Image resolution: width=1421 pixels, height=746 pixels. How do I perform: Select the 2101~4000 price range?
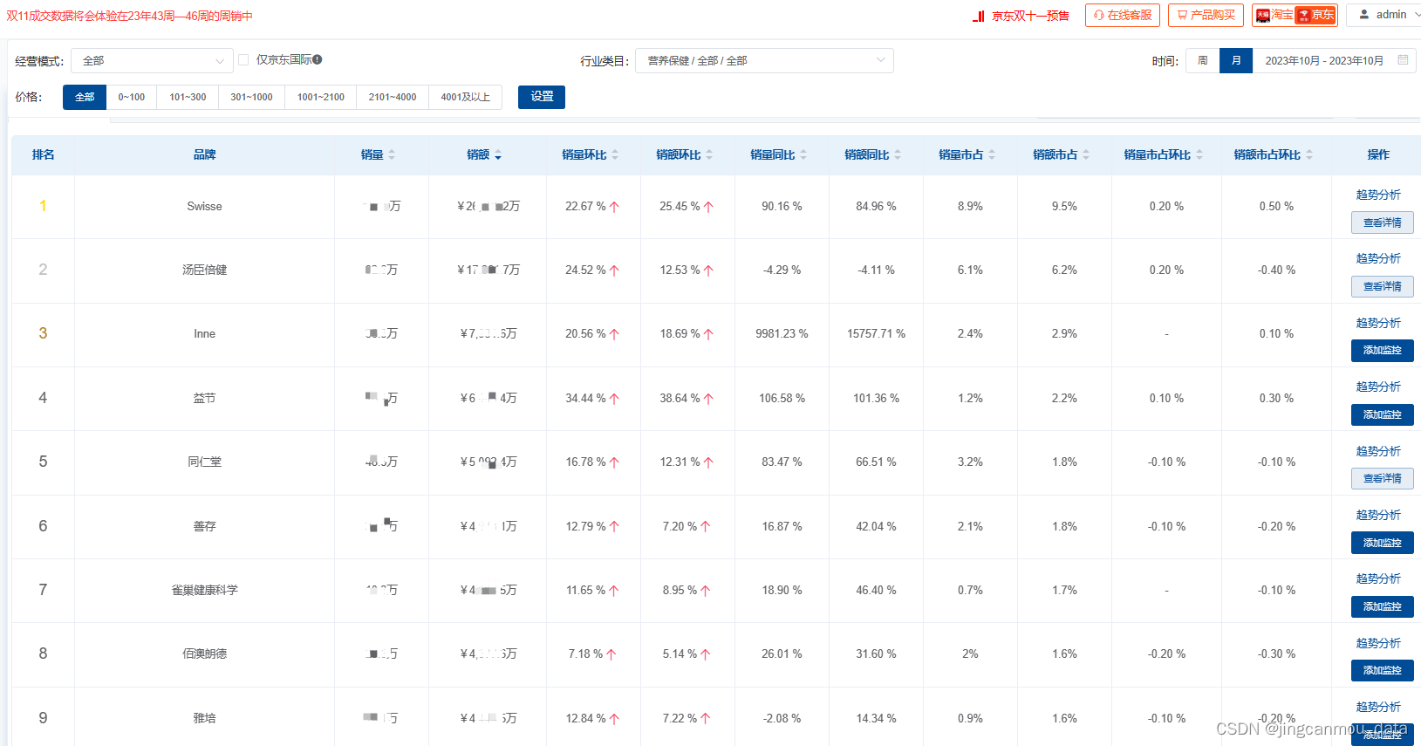pyautogui.click(x=393, y=97)
